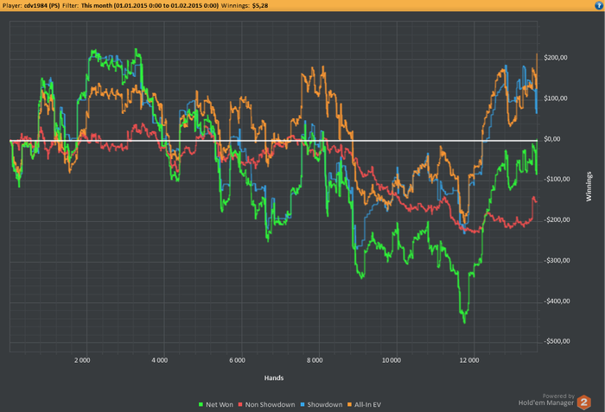Click the Winnings $5,28 value

click(260, 6)
